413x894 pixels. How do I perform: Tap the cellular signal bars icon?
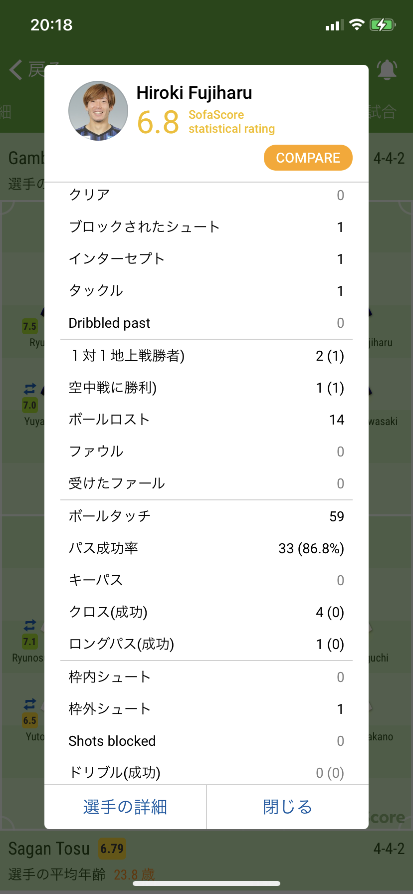334,25
